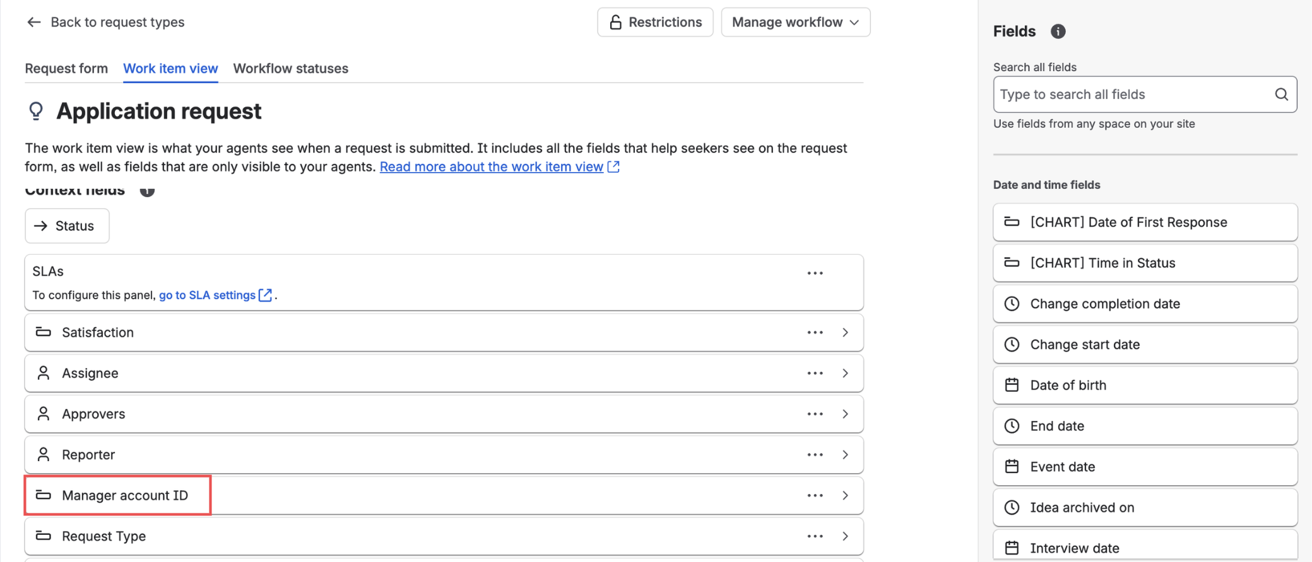1312x562 pixels.
Task: Click the clock icon for Change completion date
Action: [x=1012, y=304]
